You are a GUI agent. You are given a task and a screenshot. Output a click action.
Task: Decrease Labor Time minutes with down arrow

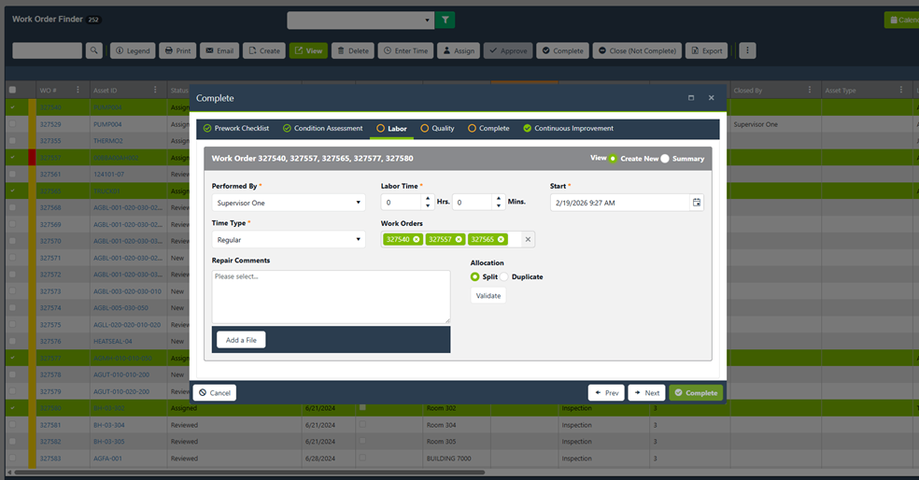[x=499, y=205]
